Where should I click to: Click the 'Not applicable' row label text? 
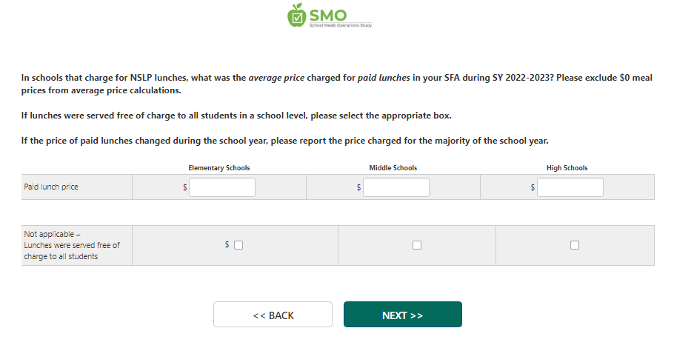pyautogui.click(x=72, y=245)
